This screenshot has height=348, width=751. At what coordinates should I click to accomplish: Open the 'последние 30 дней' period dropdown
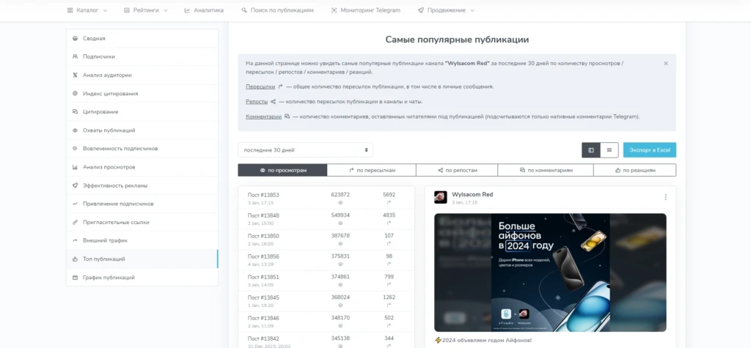pyautogui.click(x=305, y=150)
